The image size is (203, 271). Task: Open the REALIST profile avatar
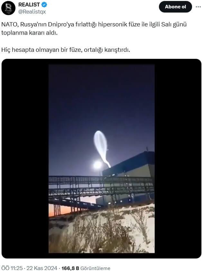pos(8,8)
